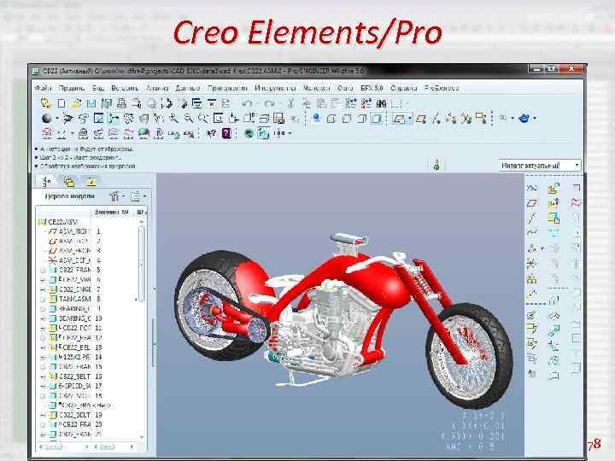Switch to the model tree tab
Image resolution: width=615 pixels, height=461 pixels.
click(46, 182)
